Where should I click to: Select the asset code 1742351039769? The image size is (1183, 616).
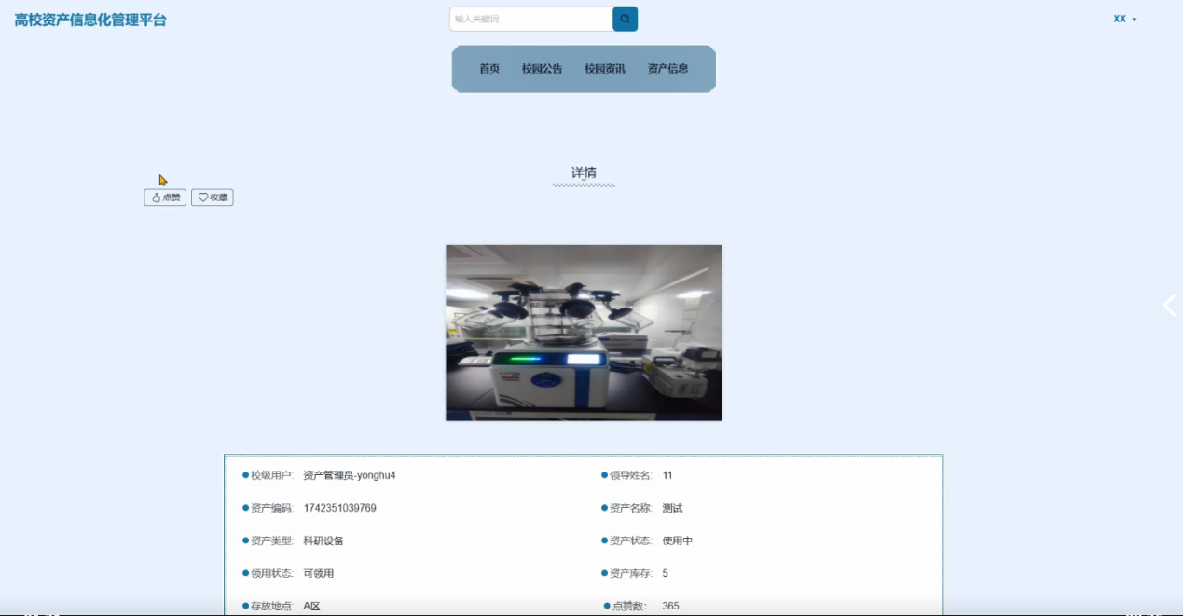[340, 508]
